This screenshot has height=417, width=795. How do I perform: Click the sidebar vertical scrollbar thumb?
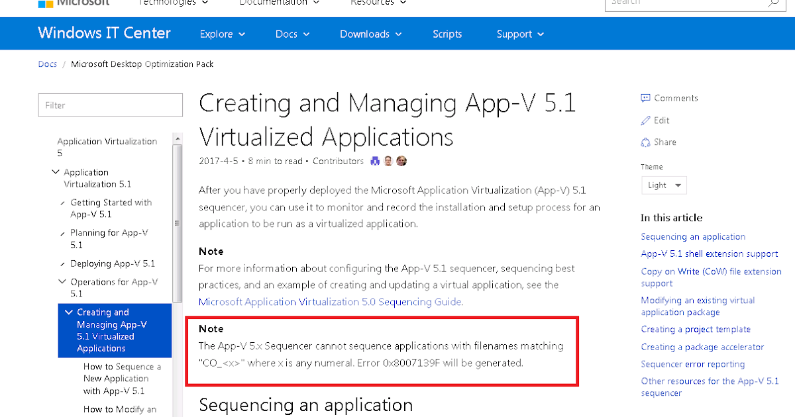pyautogui.click(x=177, y=225)
